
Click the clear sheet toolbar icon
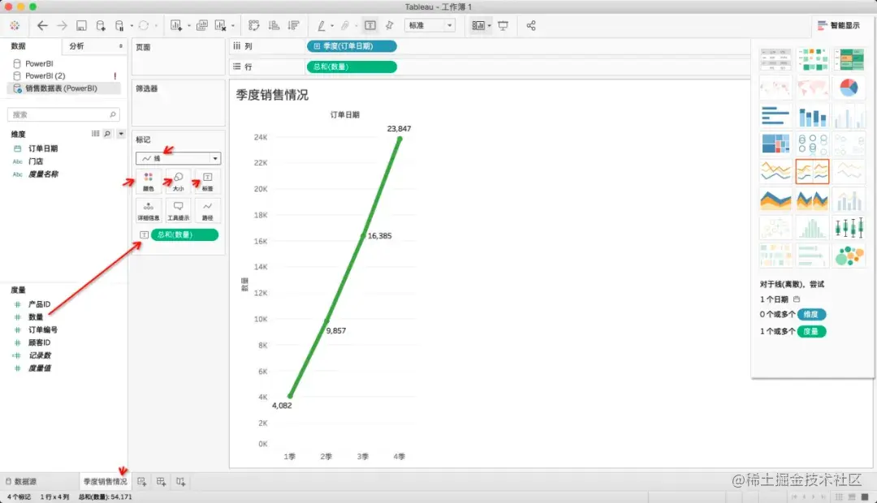(x=220, y=26)
